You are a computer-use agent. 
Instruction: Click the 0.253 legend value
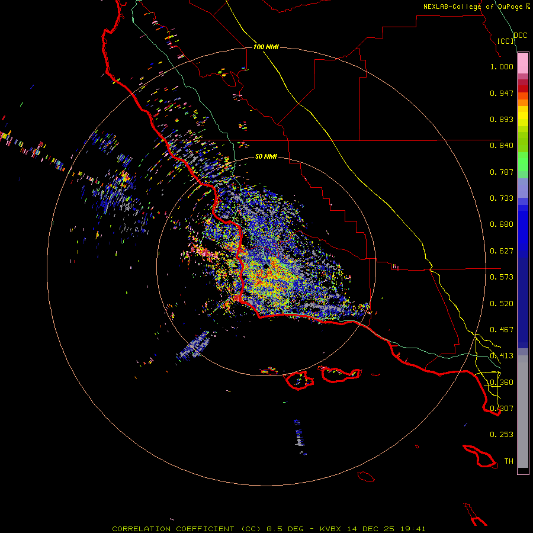[x=502, y=435]
